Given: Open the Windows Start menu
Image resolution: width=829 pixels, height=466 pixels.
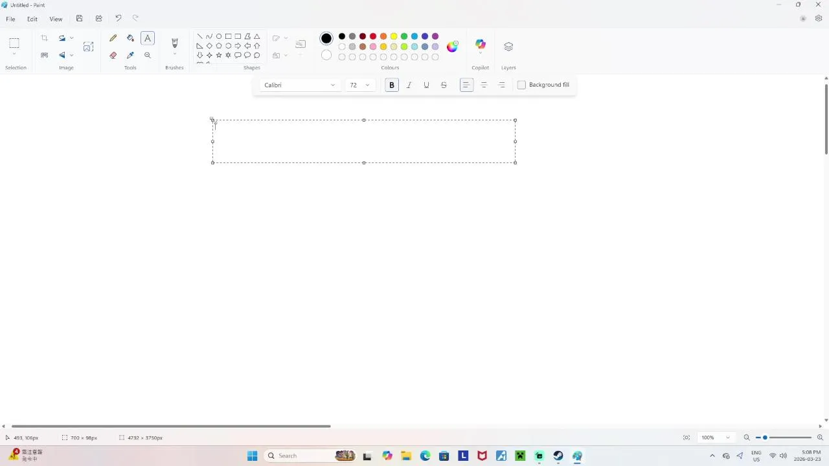Looking at the screenshot, I should [252, 456].
